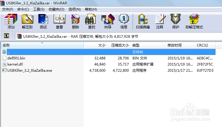Open the 帮助(H) menu

click(x=91, y=9)
